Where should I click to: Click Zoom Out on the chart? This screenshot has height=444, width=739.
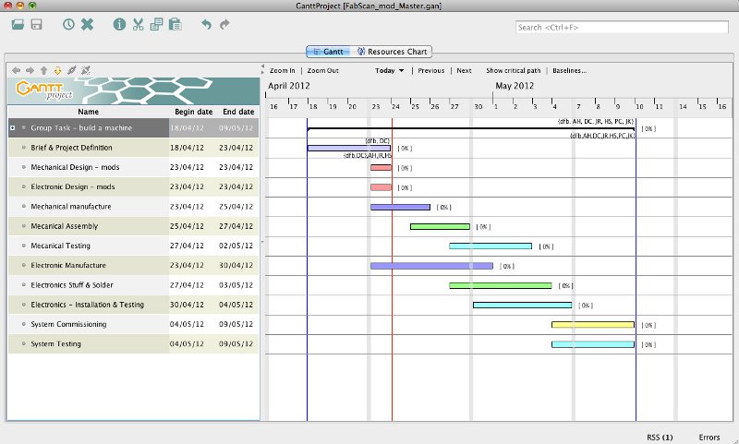[322, 71]
